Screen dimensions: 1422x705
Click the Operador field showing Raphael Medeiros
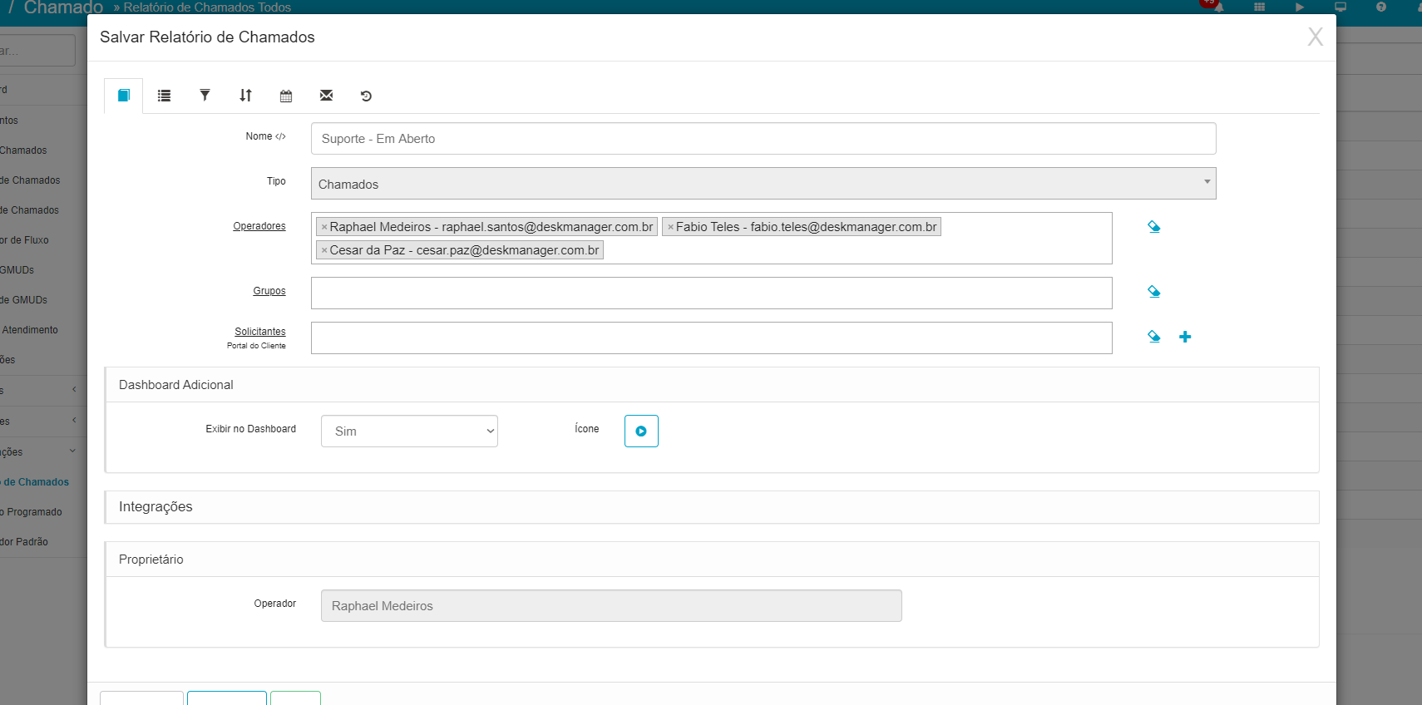tap(611, 605)
